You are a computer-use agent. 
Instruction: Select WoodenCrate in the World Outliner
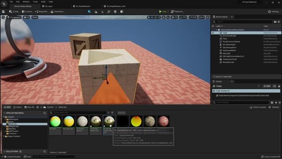pyautogui.click(x=228, y=62)
